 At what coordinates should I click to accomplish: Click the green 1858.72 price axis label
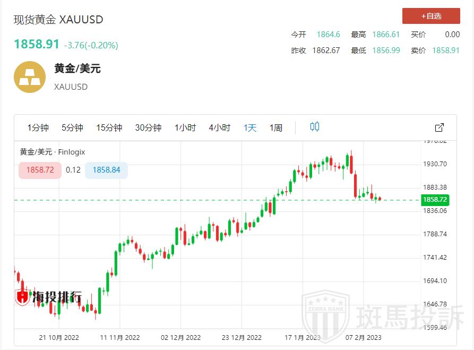pos(434,200)
